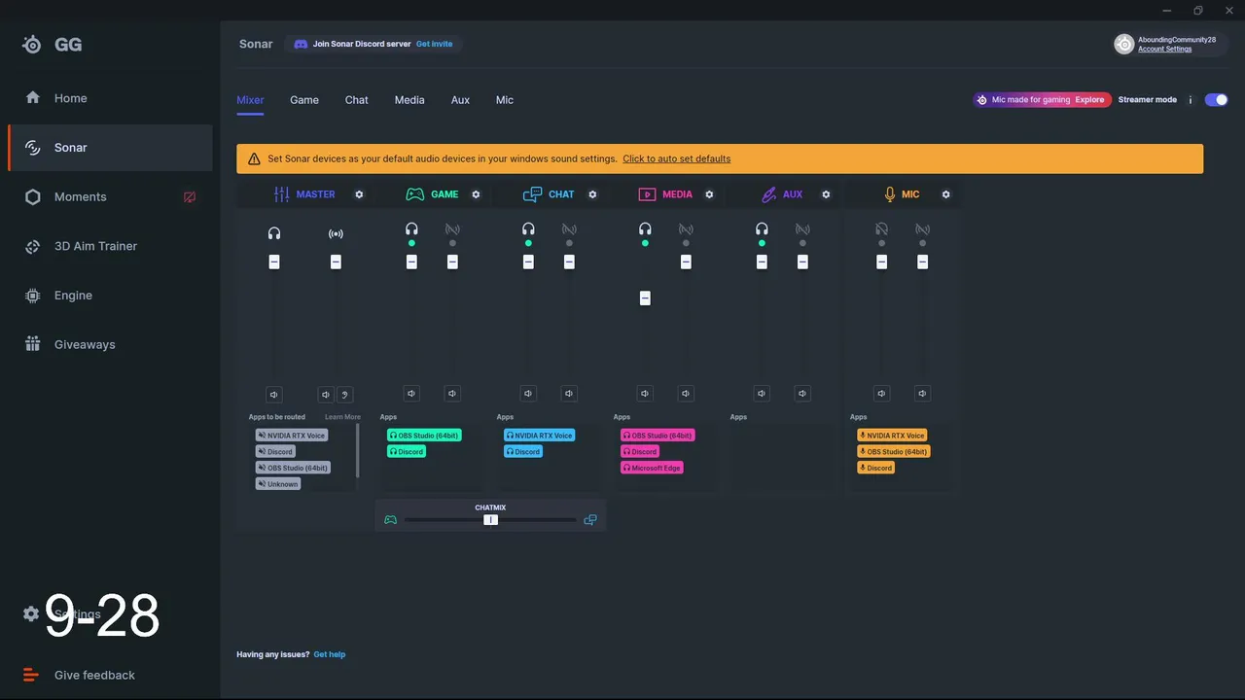Image resolution: width=1245 pixels, height=700 pixels.
Task: Open Aux channel settings gear
Action: [826, 194]
